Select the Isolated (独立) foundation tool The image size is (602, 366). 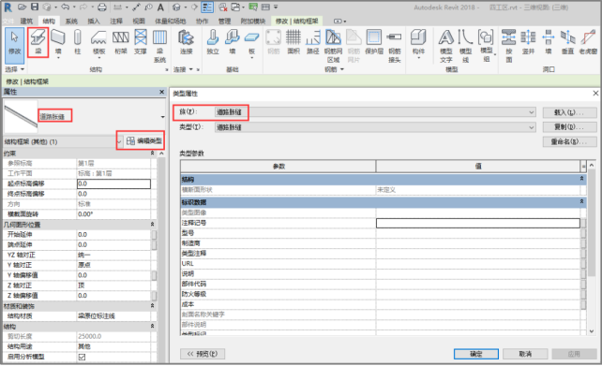[x=213, y=42]
